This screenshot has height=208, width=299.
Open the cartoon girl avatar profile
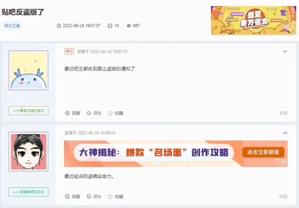click(x=29, y=151)
